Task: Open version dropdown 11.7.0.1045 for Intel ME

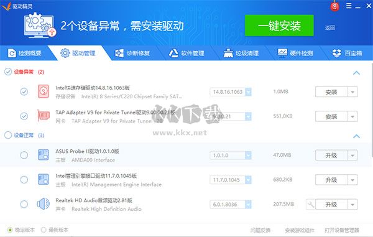Action: click(248, 180)
